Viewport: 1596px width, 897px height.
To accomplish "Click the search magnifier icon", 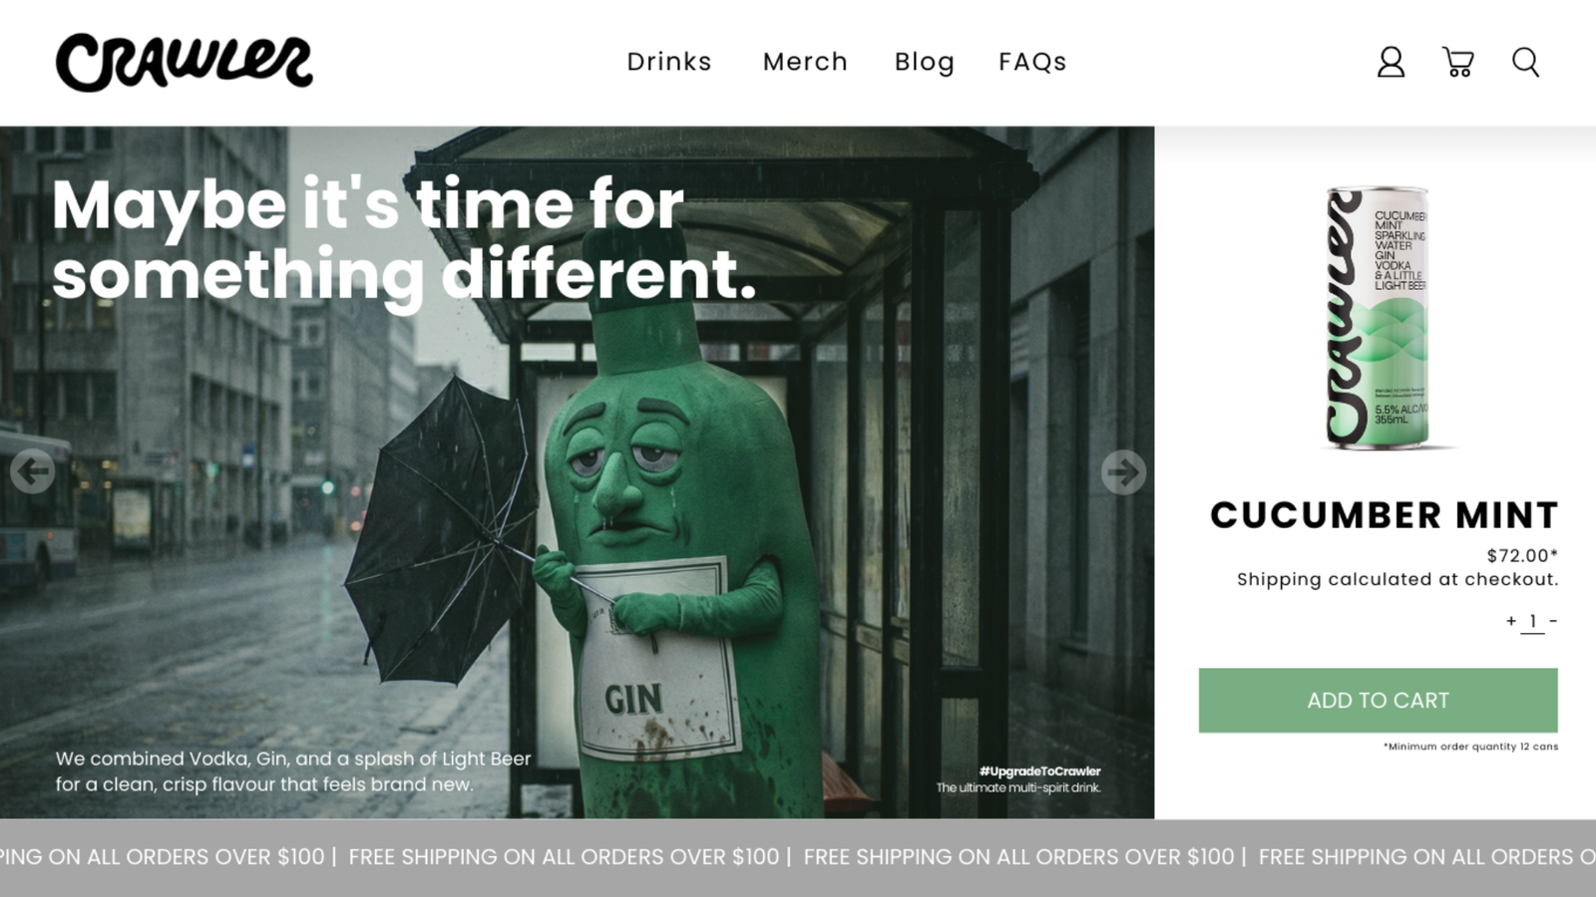I will point(1525,62).
